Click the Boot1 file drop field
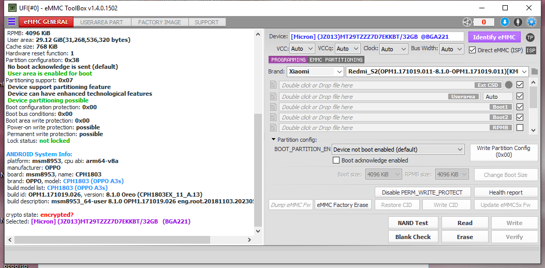This screenshot has width=545, height=268. coord(396,107)
